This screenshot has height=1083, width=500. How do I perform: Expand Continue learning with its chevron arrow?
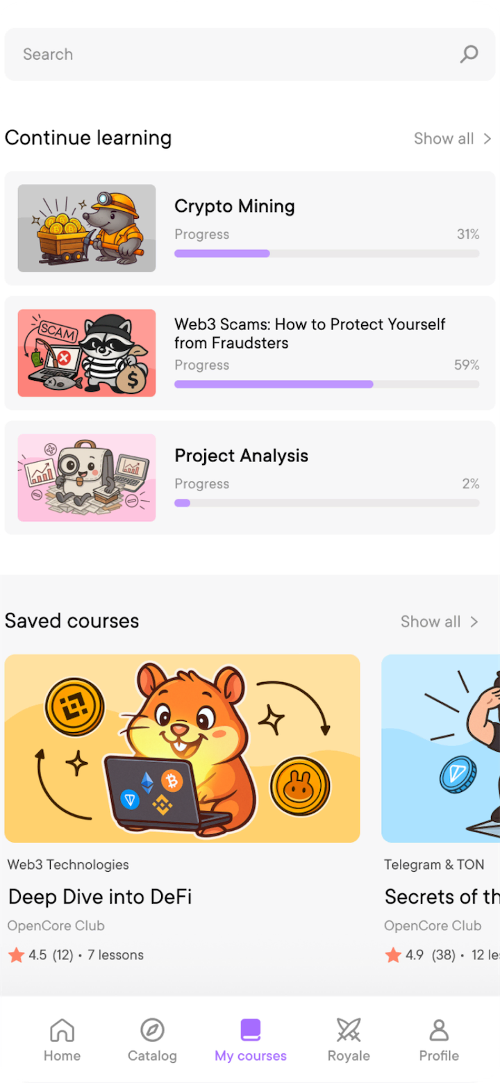pyautogui.click(x=487, y=138)
